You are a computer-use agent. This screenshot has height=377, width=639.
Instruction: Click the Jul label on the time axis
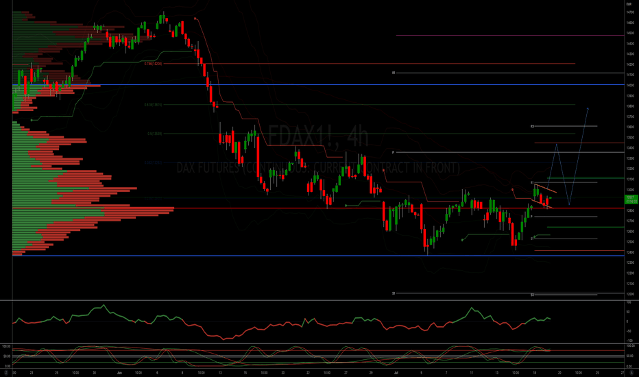(x=396, y=372)
